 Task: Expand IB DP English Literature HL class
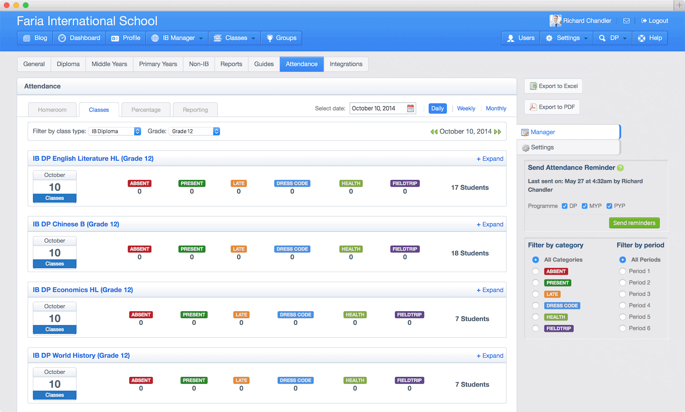click(x=490, y=159)
